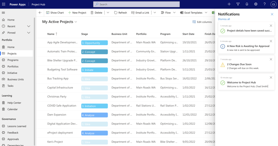Expand the Recent section chevron
This screenshot has width=278, height=146.
pos(28,26)
